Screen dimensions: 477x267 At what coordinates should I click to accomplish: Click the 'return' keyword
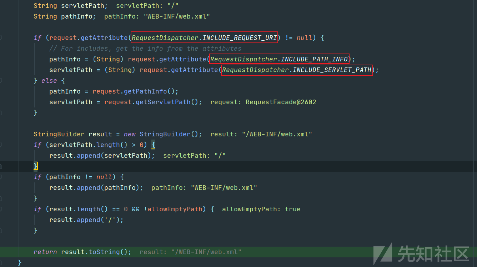click(45, 252)
